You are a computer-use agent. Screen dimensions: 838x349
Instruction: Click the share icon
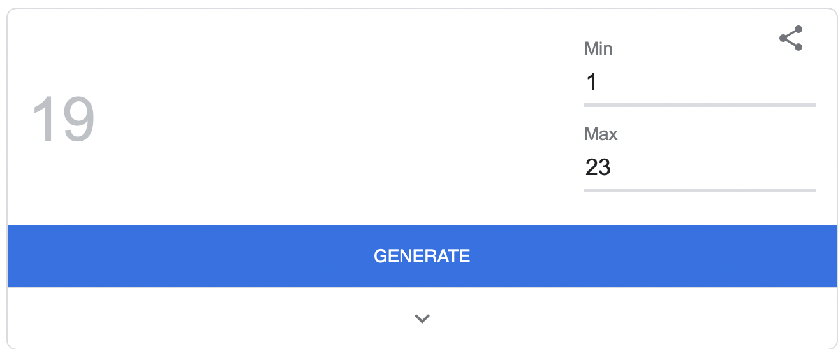pos(791,38)
